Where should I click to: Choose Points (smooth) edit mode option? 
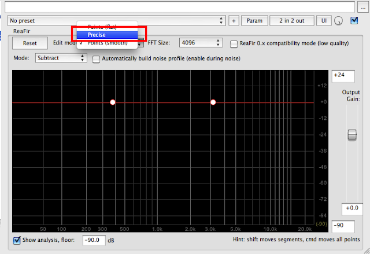[107, 43]
